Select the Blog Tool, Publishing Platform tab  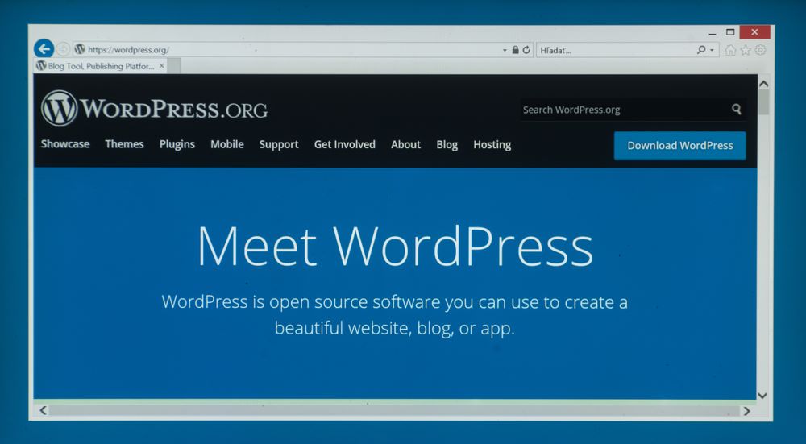(100, 66)
